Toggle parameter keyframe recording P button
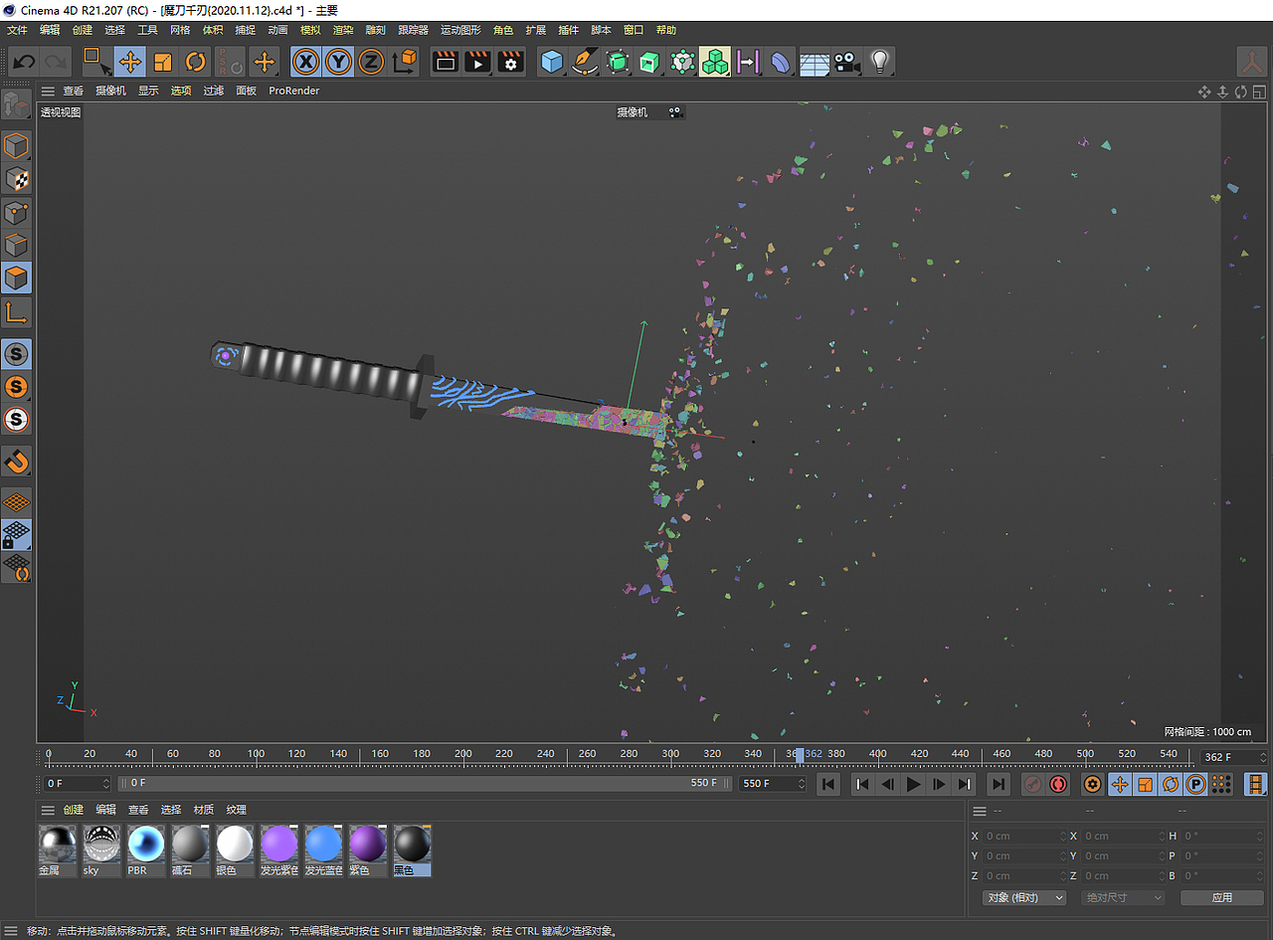The width and height of the screenshot is (1273, 940). coord(1195,785)
